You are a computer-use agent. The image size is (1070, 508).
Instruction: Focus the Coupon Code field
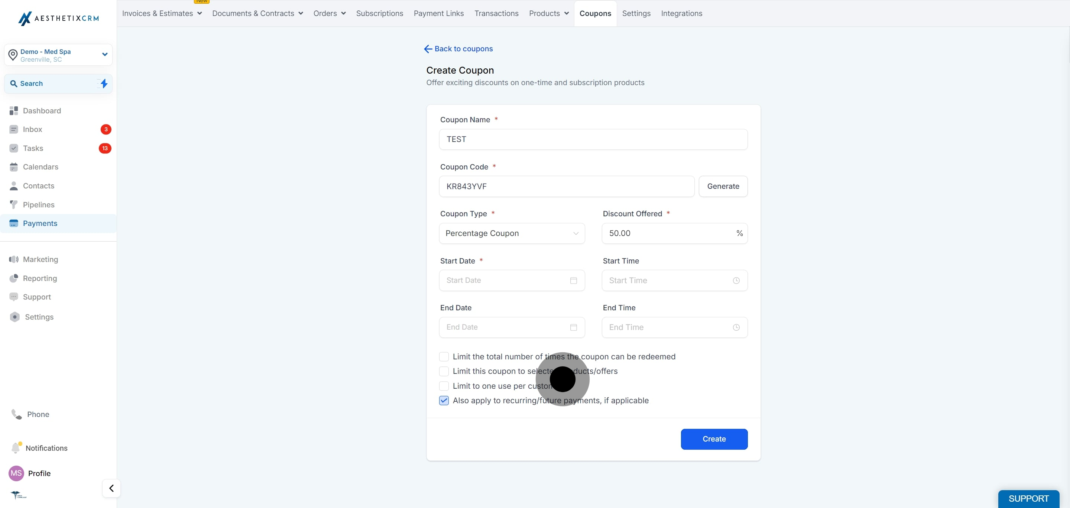(x=567, y=187)
